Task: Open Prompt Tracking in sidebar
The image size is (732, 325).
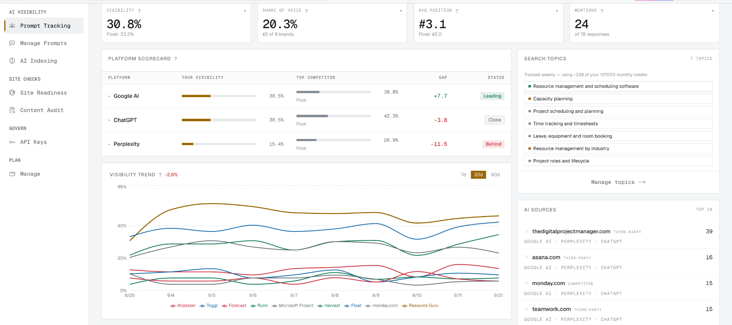Action: [44, 26]
